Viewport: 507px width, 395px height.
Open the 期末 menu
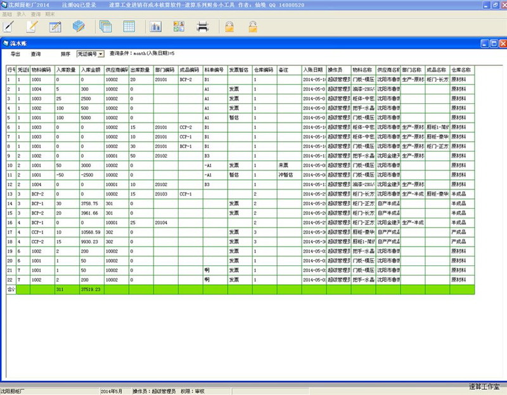click(x=50, y=14)
